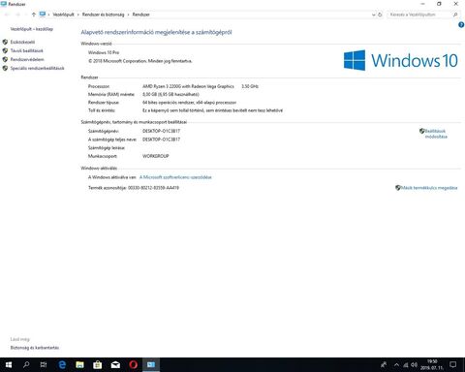
Task: Launch Opera browser from taskbar
Action: pyautogui.click(x=133, y=365)
